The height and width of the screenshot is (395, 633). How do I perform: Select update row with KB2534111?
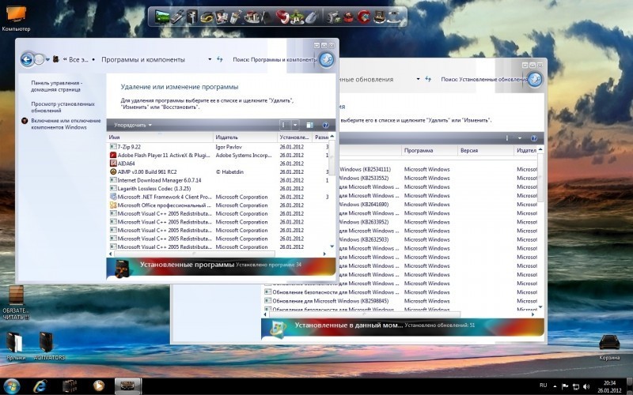tap(438, 170)
